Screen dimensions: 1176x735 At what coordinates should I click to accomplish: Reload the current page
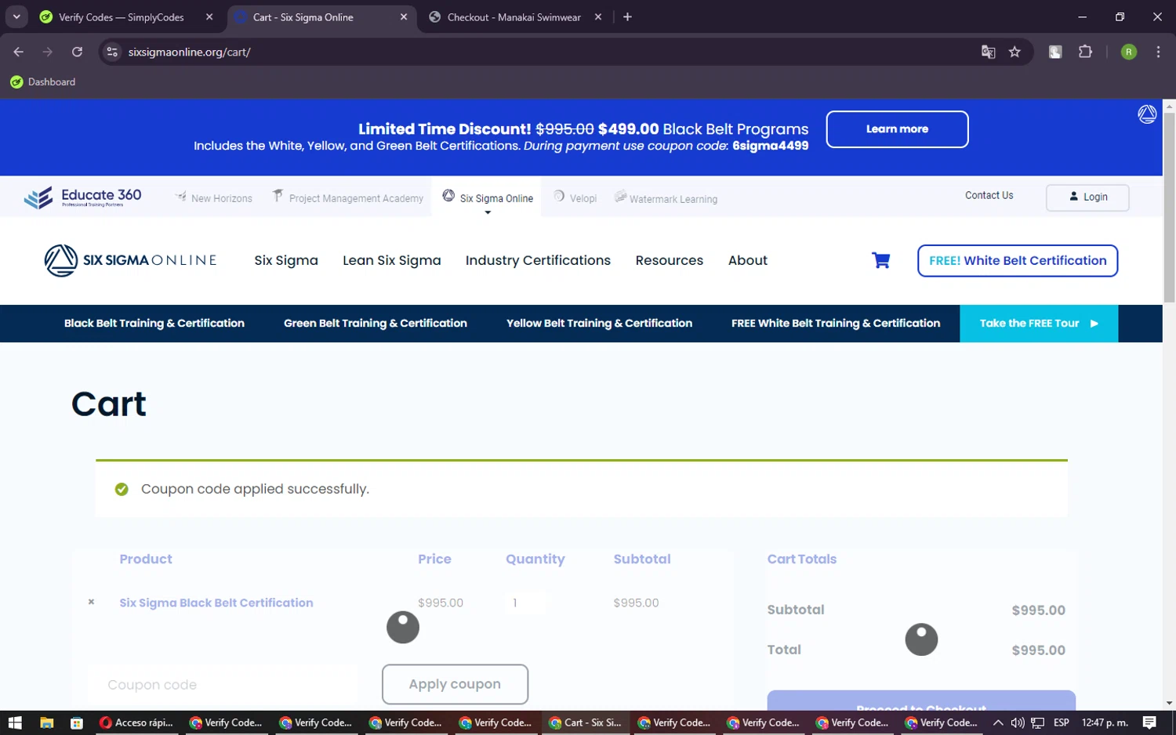77,52
